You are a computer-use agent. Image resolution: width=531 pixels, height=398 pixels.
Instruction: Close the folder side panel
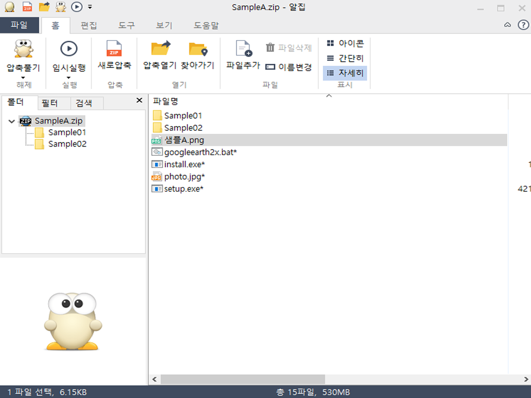(139, 100)
